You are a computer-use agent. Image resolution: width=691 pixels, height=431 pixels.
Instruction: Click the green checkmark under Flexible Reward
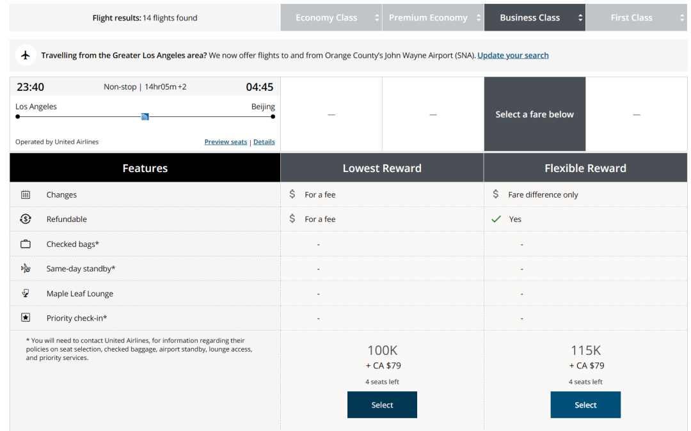[x=496, y=219]
